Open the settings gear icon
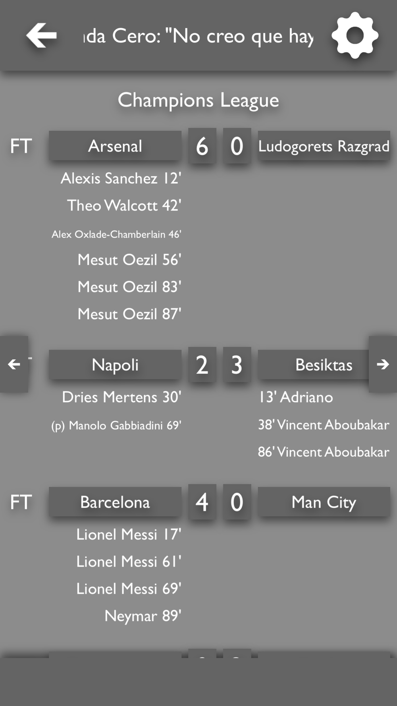 (355, 35)
